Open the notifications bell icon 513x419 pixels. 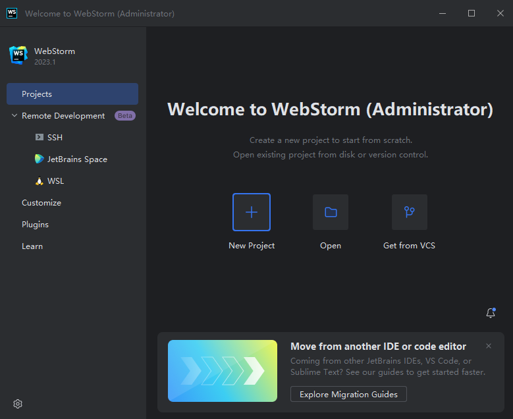pyautogui.click(x=491, y=313)
